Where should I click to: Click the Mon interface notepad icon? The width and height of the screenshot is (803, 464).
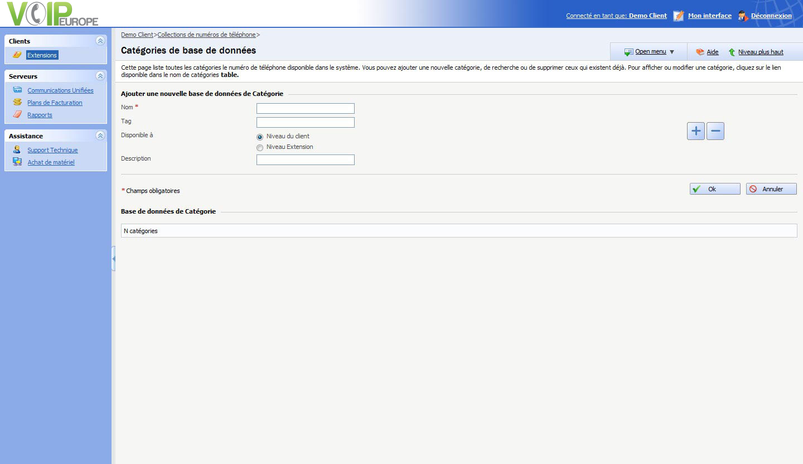point(678,16)
